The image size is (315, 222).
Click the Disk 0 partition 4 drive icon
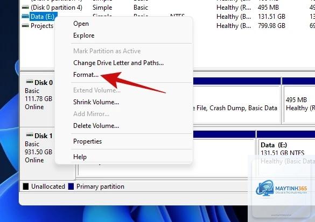pyautogui.click(x=25, y=8)
